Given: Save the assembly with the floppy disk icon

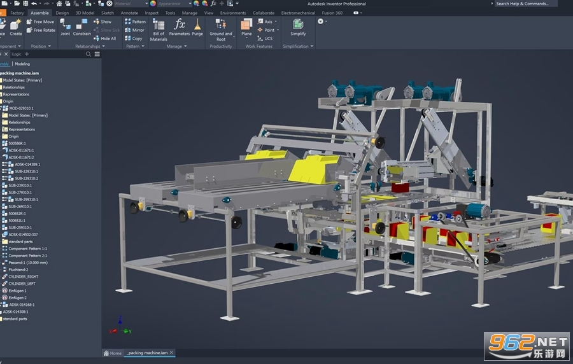Looking at the screenshot, I should pyautogui.click(x=25, y=3).
